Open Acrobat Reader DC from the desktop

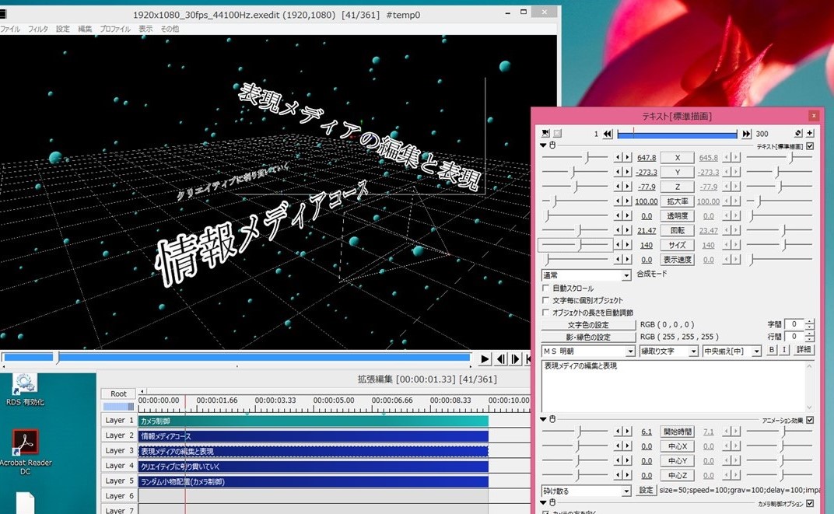pyautogui.click(x=25, y=446)
